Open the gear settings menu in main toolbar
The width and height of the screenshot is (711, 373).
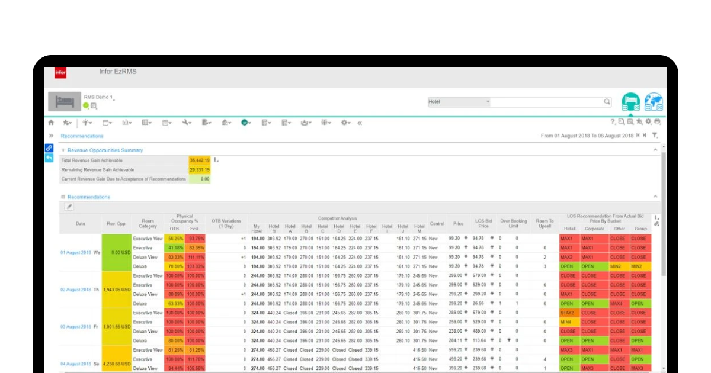click(345, 123)
